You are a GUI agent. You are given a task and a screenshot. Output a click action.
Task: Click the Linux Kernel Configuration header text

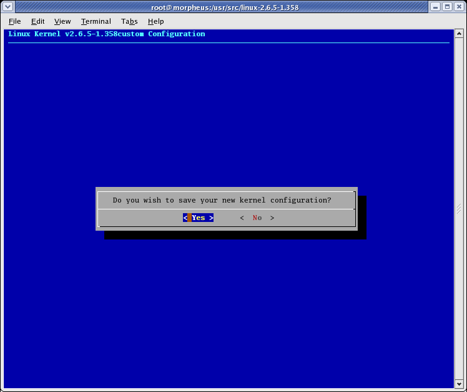coord(107,34)
